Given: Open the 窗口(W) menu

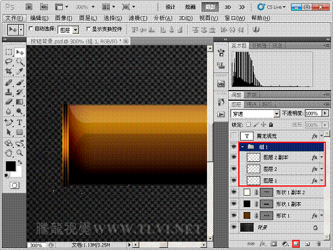Looking at the screenshot, I should (235, 18).
